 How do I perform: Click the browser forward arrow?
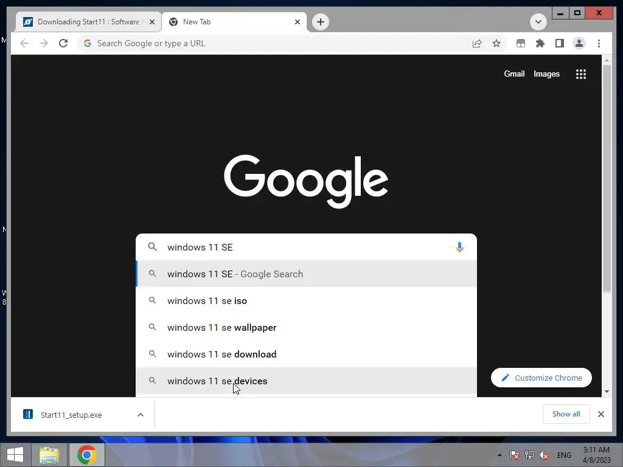(44, 43)
